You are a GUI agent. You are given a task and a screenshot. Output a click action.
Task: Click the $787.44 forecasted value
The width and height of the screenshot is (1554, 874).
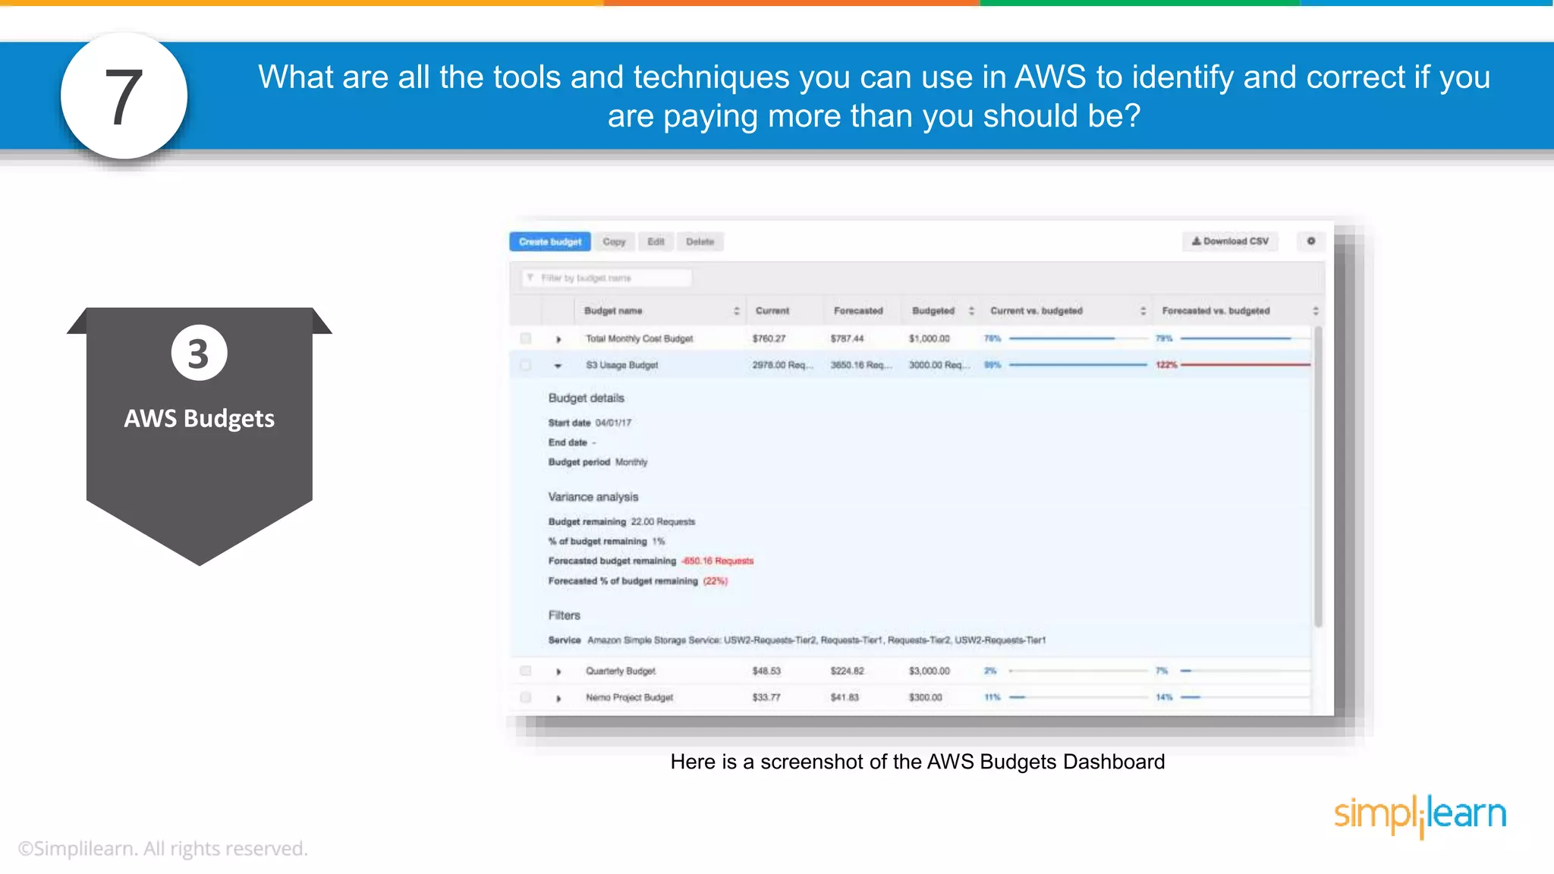pos(847,339)
